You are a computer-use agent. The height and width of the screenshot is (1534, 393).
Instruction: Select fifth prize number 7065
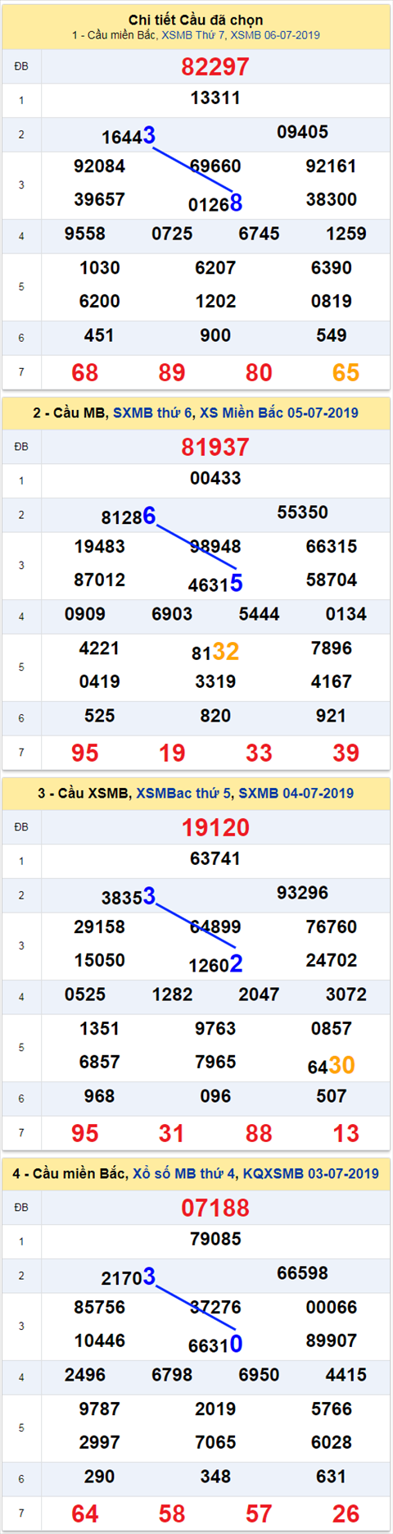215,1443
